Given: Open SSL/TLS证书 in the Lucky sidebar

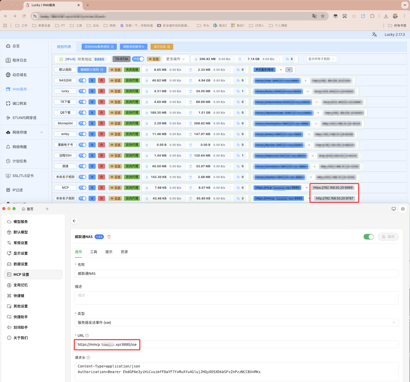Looking at the screenshot, I should [x=23, y=176].
